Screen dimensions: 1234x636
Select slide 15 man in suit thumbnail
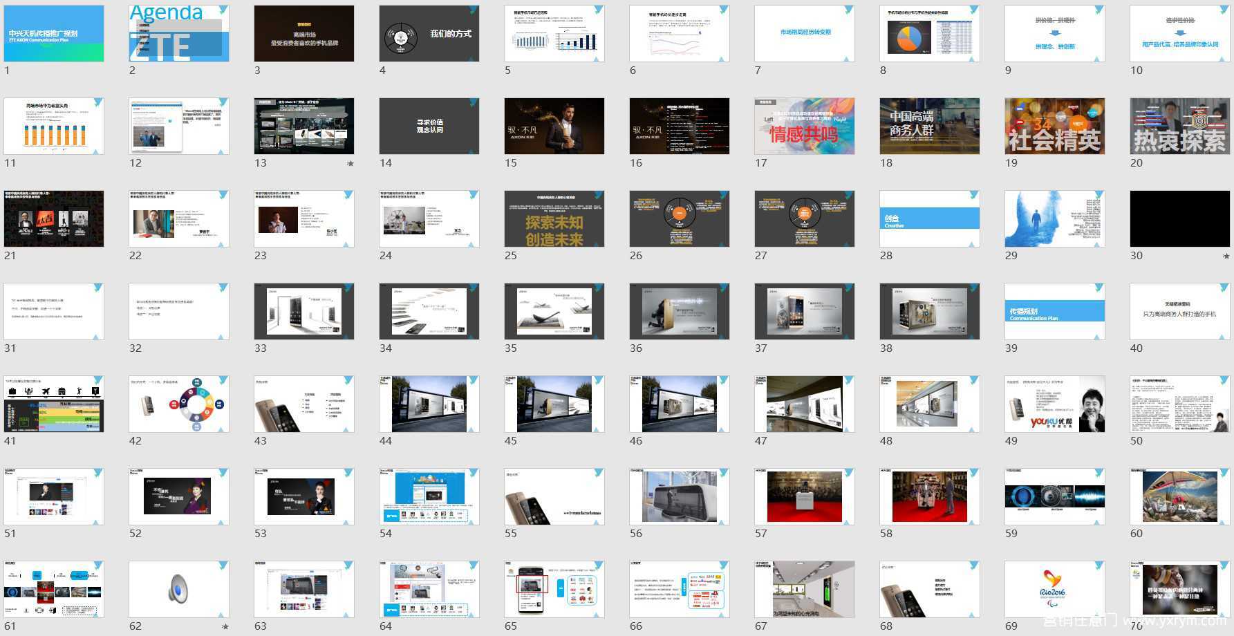click(x=554, y=126)
